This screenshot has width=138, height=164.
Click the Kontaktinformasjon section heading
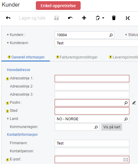(22, 135)
